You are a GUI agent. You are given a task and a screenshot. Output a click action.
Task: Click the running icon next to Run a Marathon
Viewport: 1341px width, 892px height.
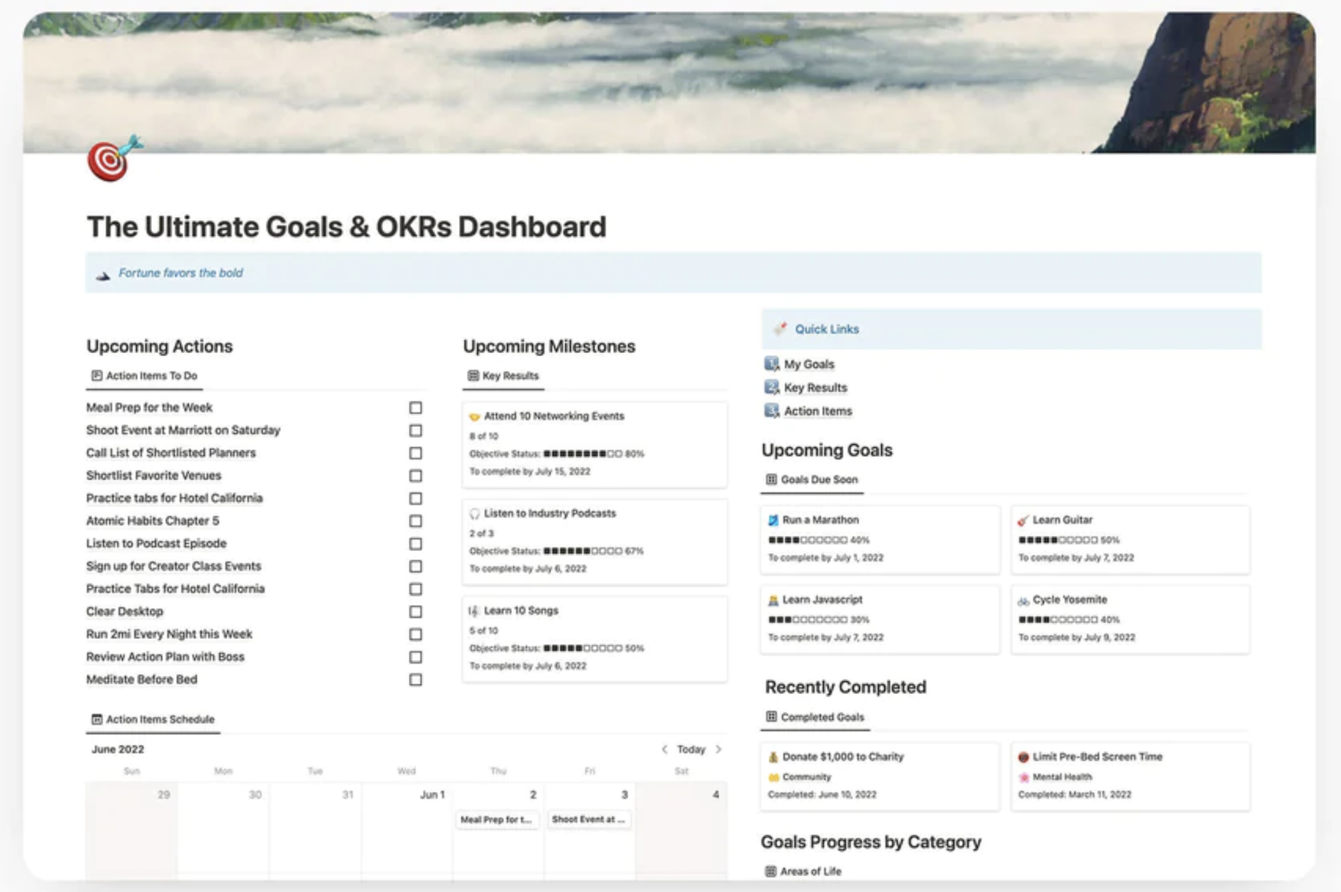[774, 519]
